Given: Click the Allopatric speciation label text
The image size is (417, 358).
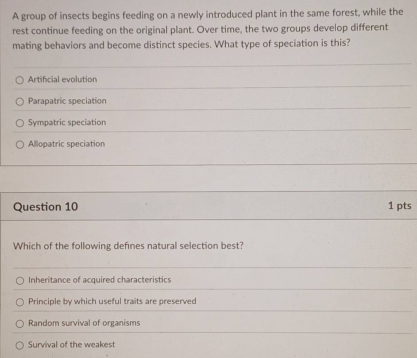Looking at the screenshot, I should click(66, 144).
